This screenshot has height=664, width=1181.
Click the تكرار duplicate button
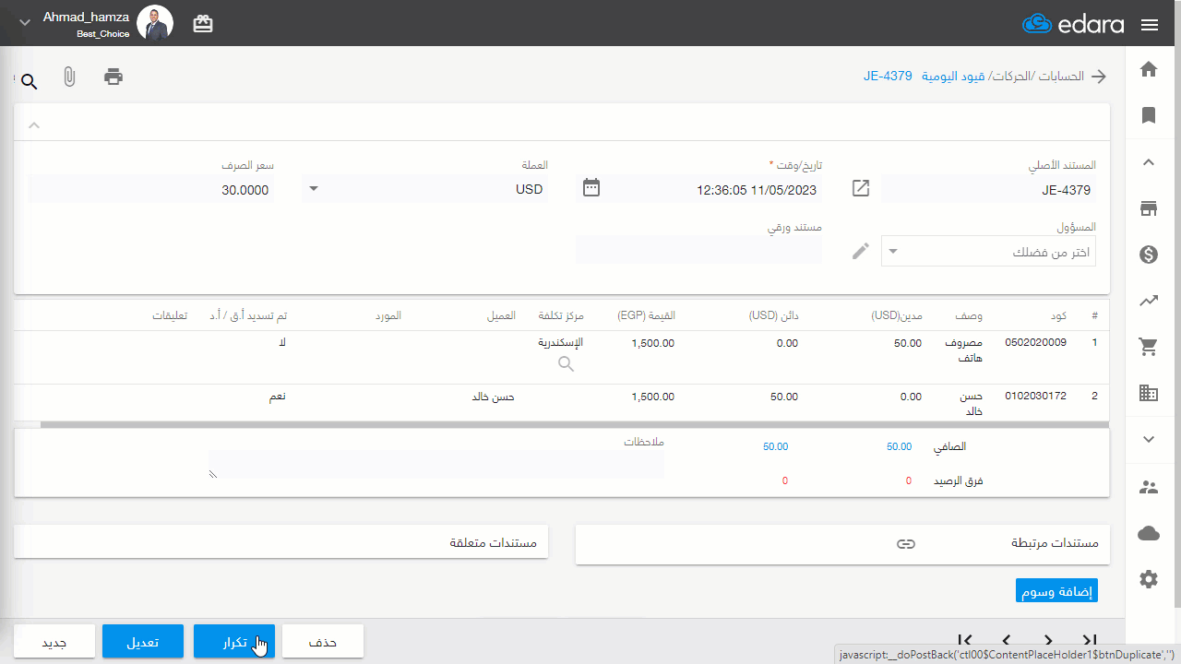(234, 642)
